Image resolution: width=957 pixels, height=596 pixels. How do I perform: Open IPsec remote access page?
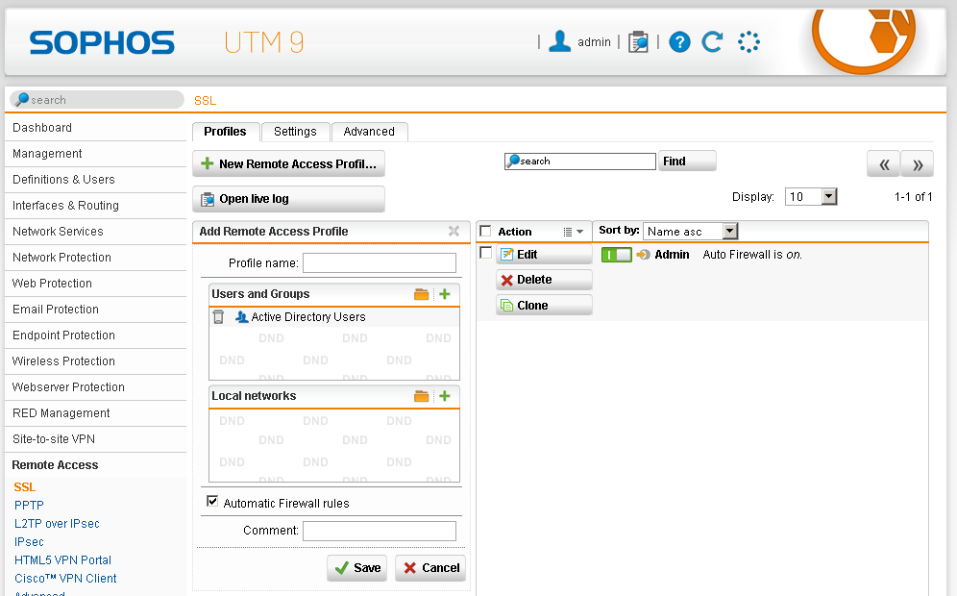click(29, 542)
